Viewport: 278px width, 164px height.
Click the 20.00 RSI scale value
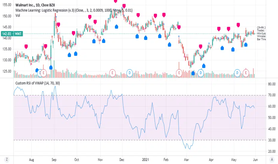(272, 151)
